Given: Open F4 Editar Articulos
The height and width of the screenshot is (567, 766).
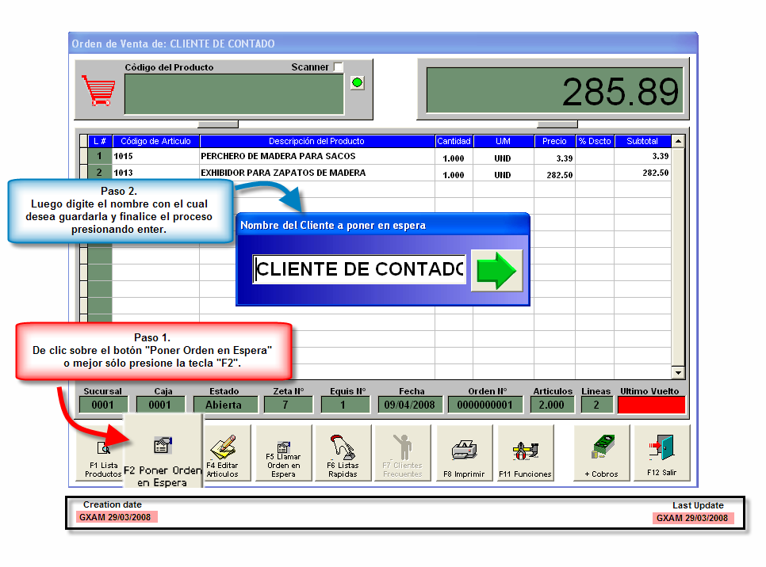Looking at the screenshot, I should (x=222, y=453).
